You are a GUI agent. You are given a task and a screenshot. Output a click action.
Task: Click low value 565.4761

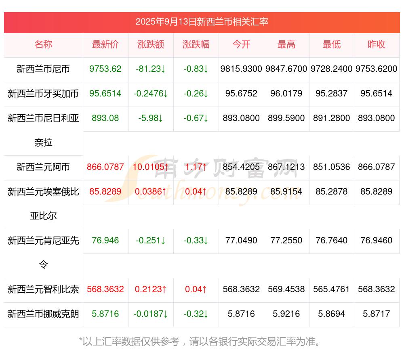click(332, 289)
